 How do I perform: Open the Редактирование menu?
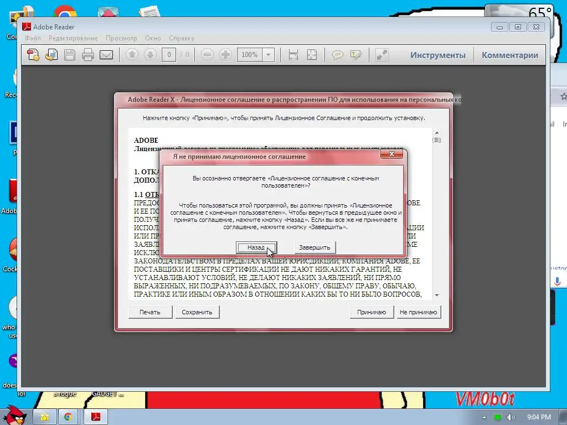point(73,38)
